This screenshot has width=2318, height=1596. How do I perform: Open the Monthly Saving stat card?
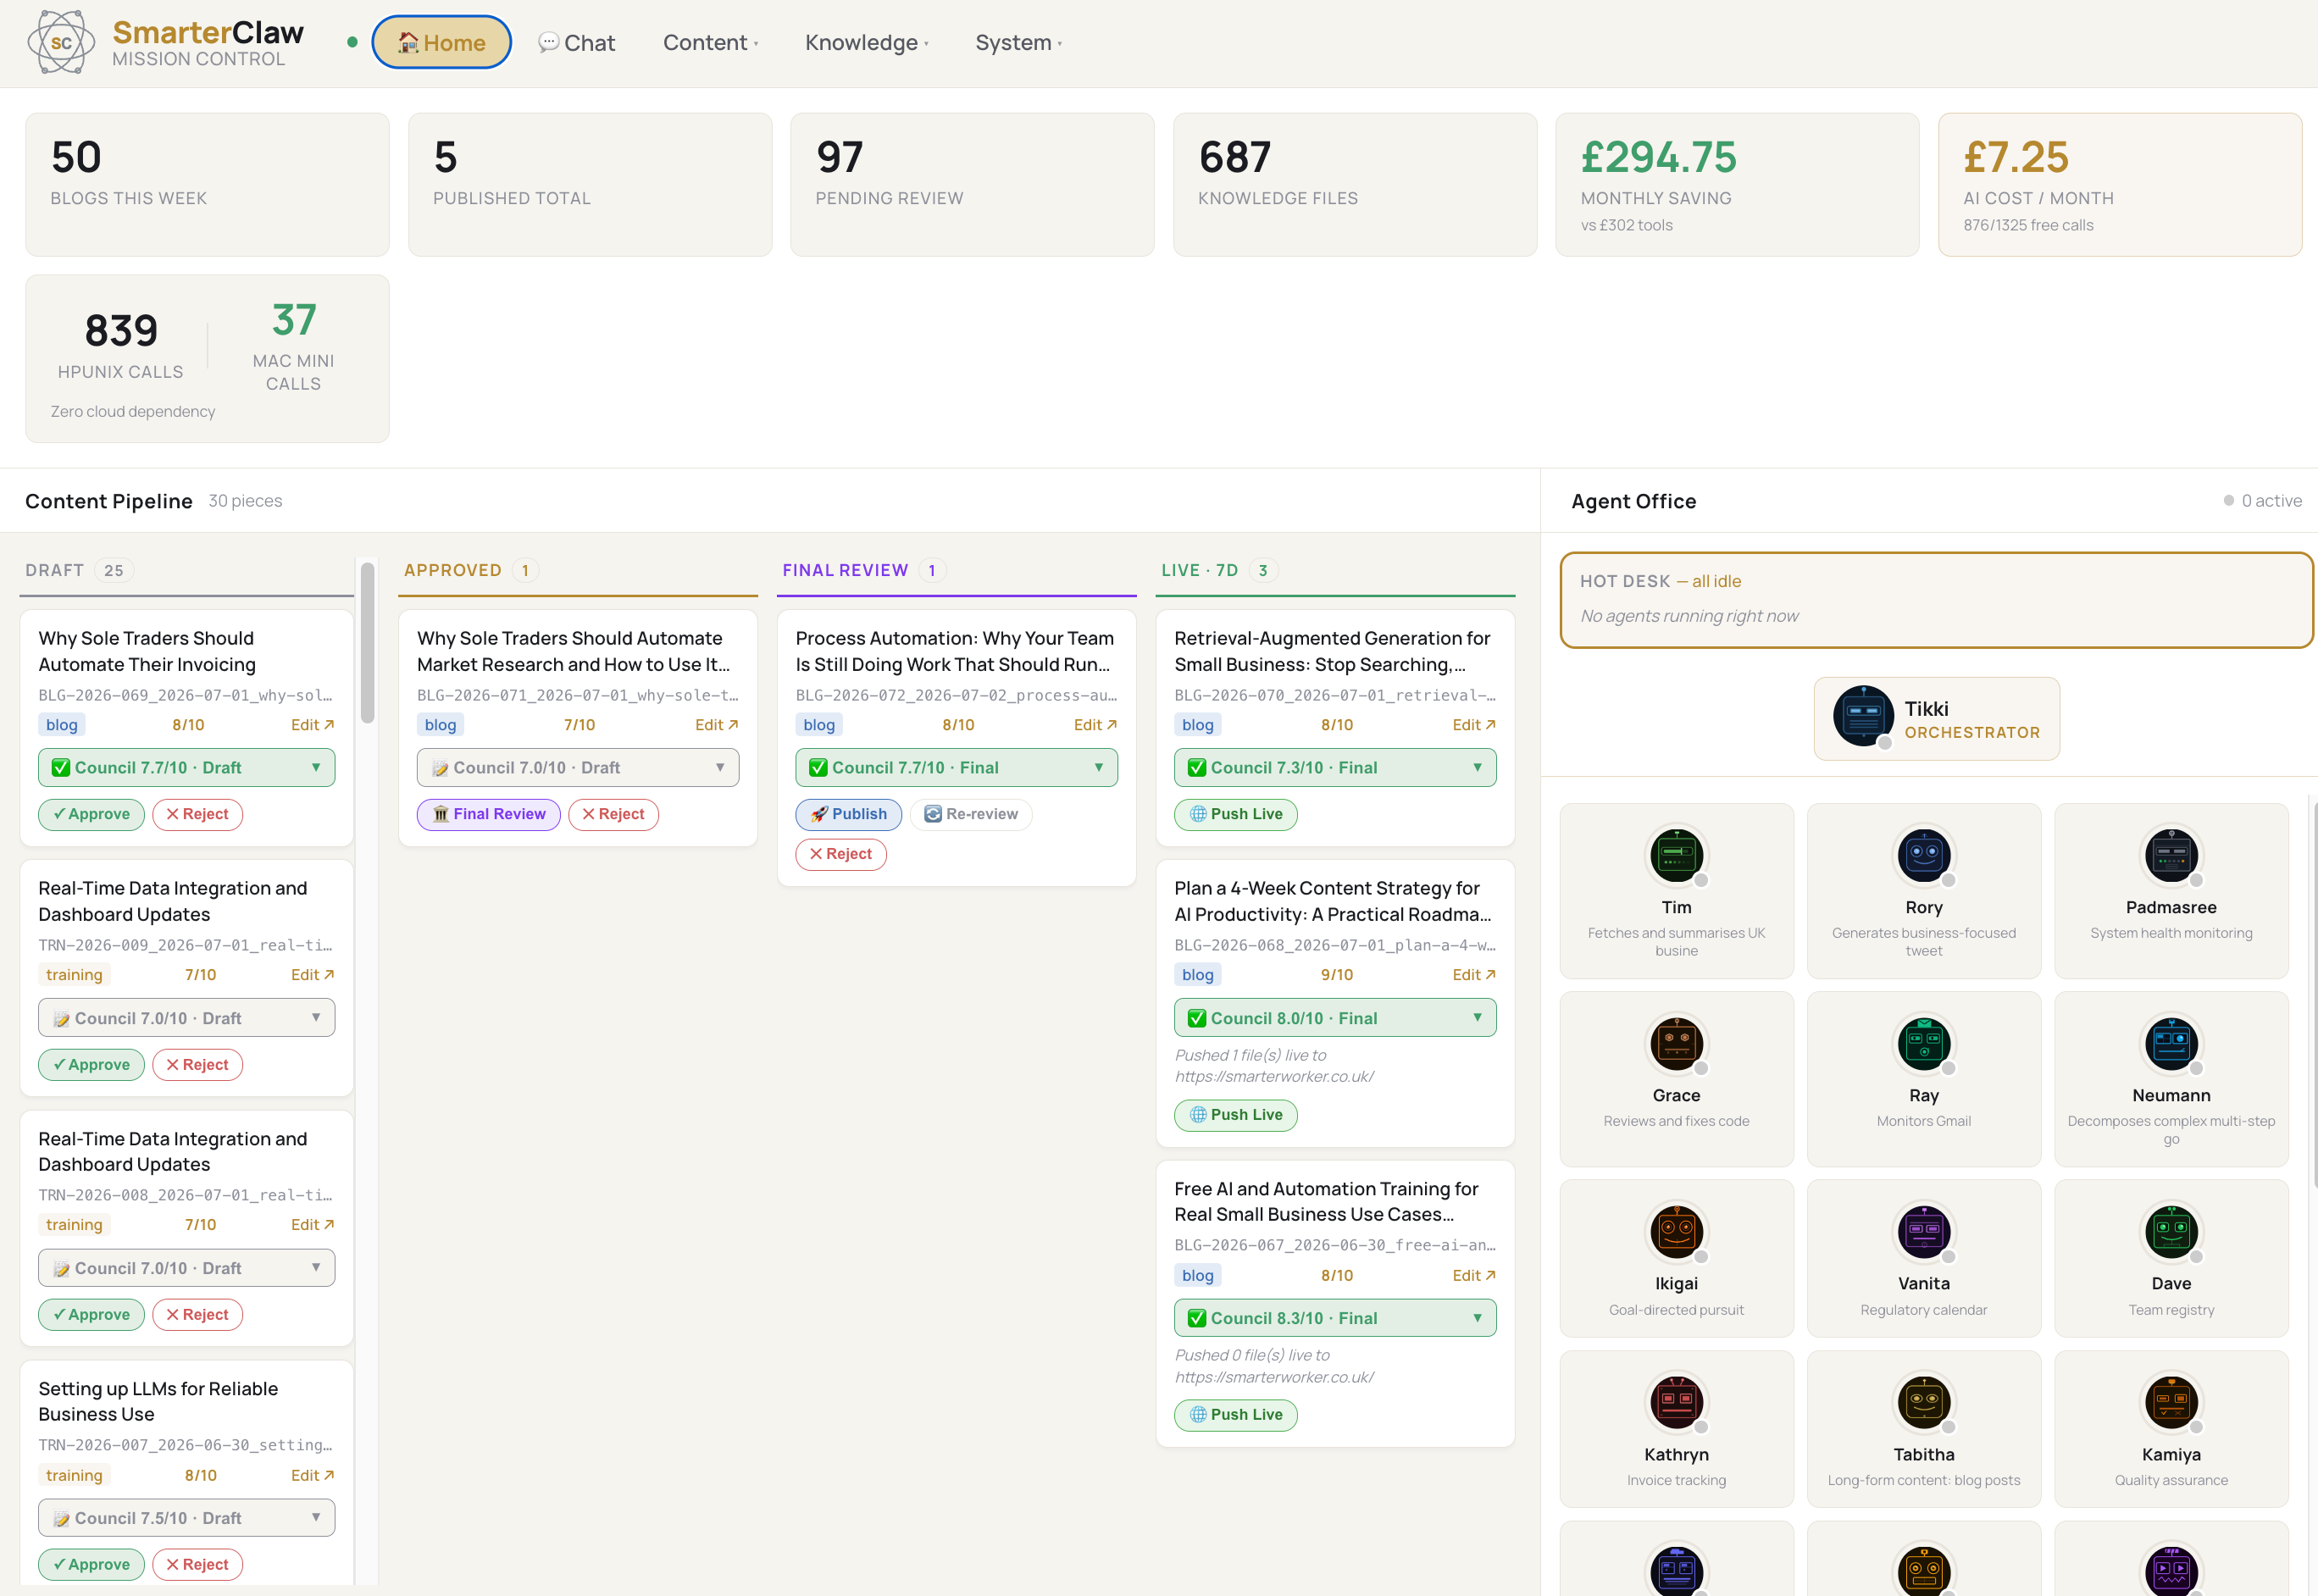(x=1737, y=184)
